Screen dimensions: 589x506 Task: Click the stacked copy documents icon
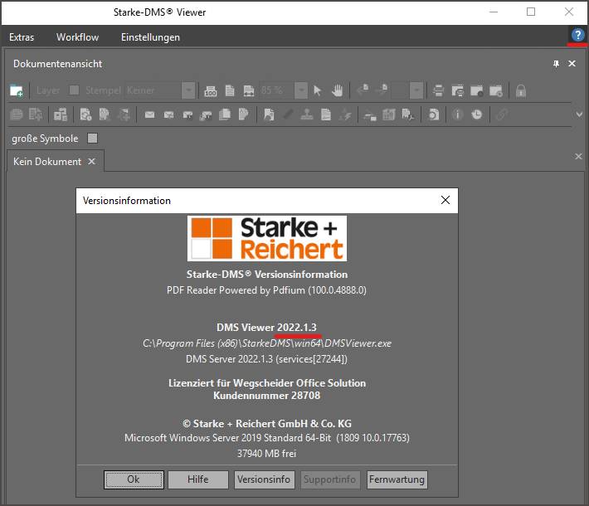pyautogui.click(x=225, y=114)
